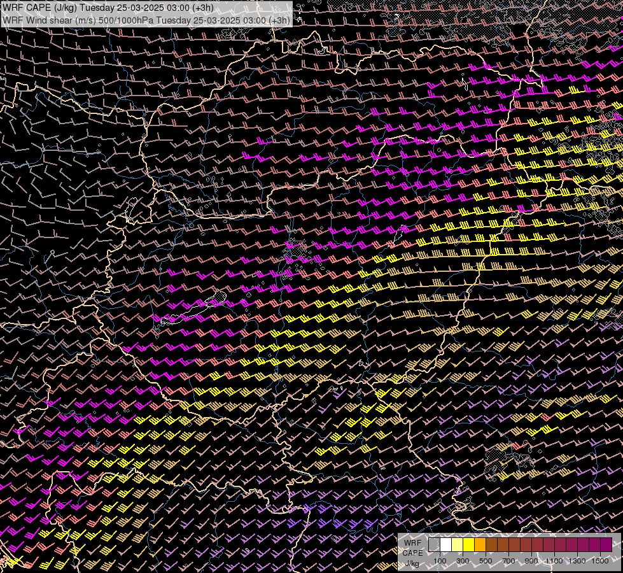The image size is (623, 573).
Task: Click the 700 legend tick label
Action: 508,561
